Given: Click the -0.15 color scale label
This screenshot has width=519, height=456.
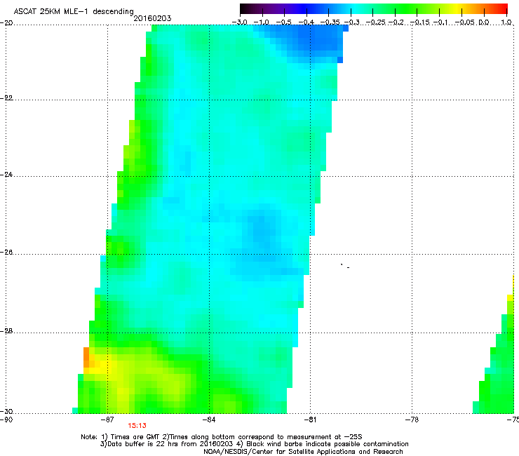Looking at the screenshot, I should coord(419,22).
